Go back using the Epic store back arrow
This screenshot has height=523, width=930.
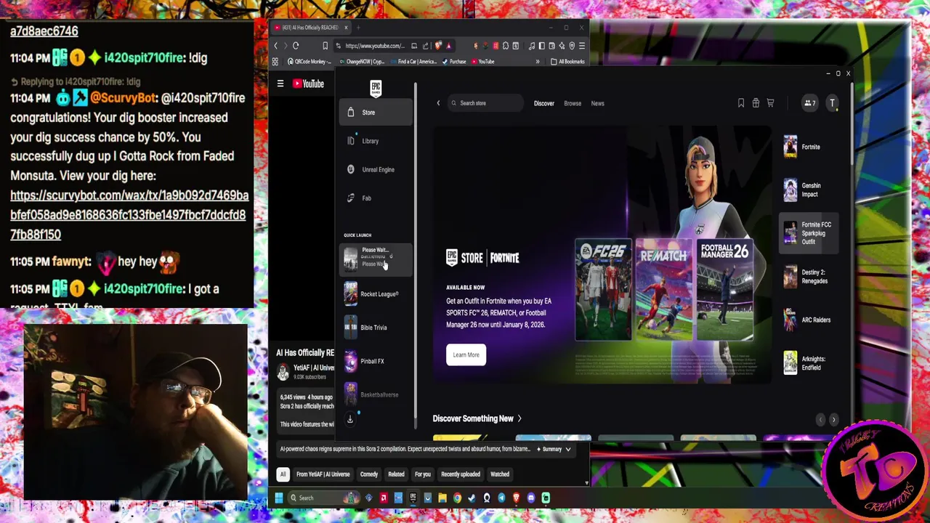pyautogui.click(x=438, y=103)
